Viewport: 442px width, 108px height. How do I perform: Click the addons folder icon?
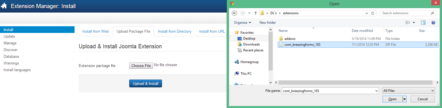pos(281,39)
